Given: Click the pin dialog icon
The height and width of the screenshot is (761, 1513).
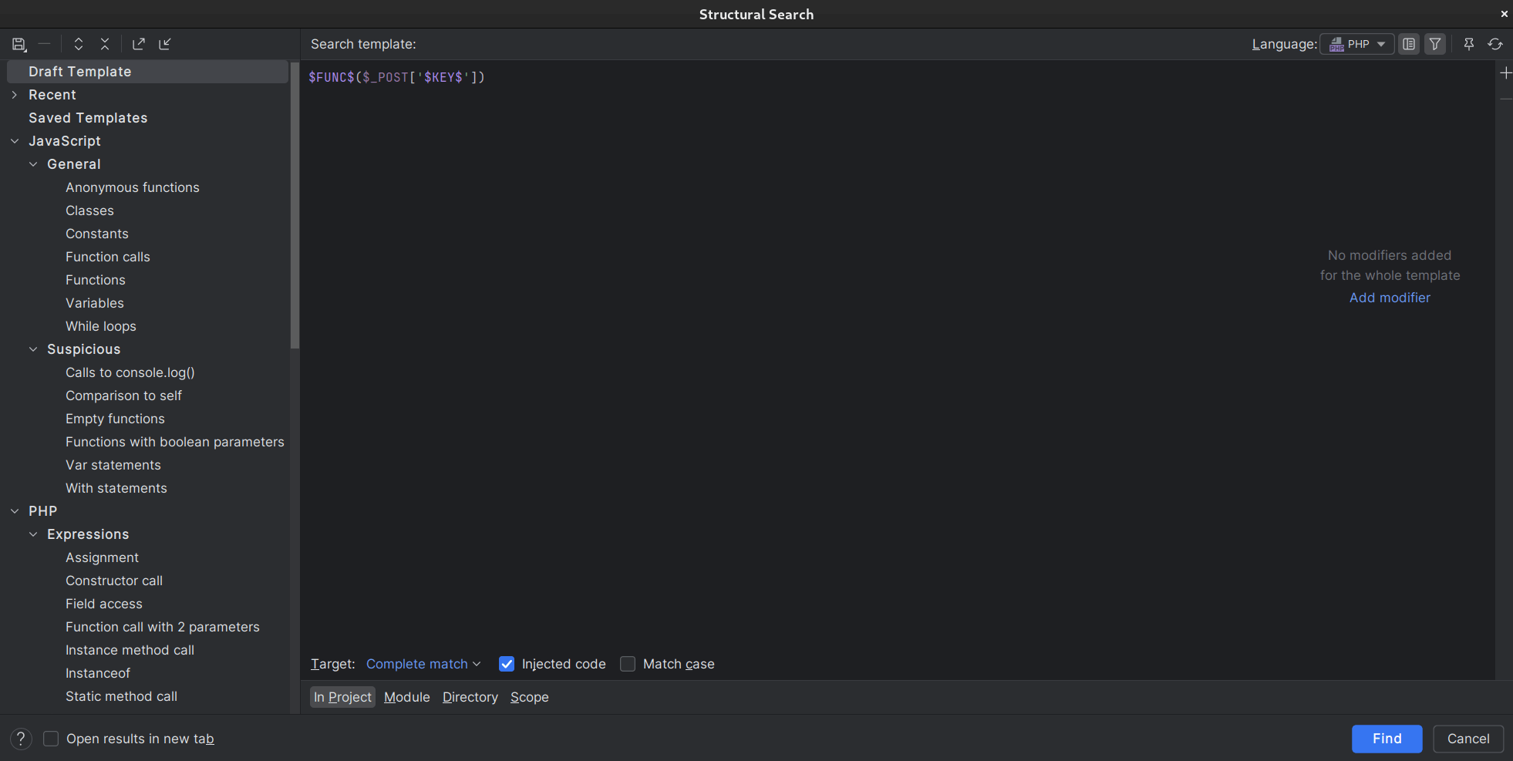Looking at the screenshot, I should click(1469, 44).
